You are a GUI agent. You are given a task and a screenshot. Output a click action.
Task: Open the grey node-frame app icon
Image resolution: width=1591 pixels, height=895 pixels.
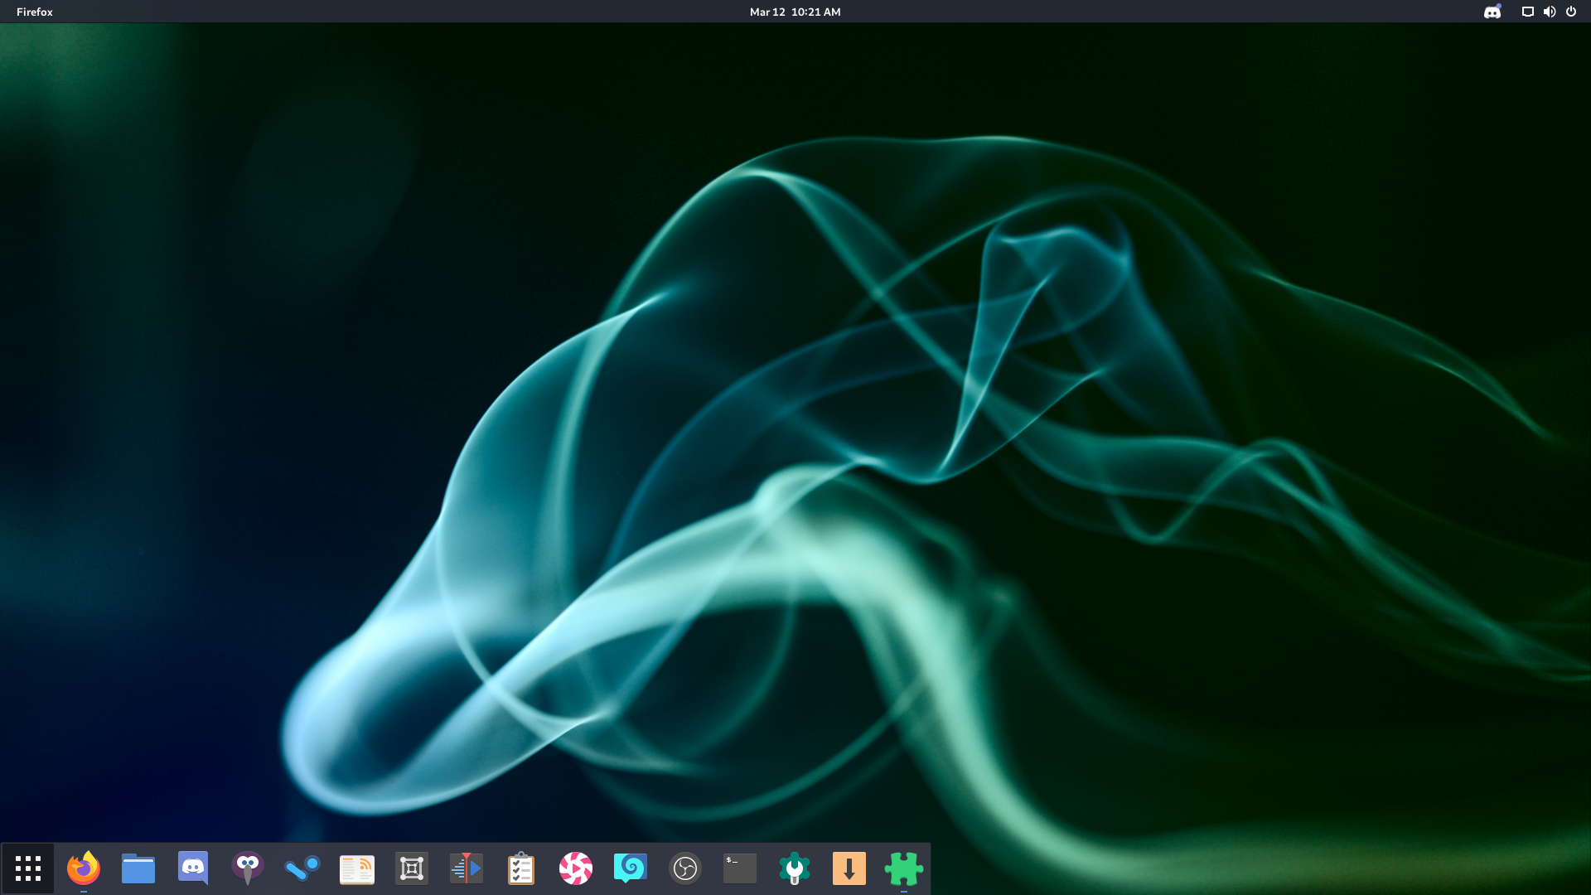coord(411,868)
